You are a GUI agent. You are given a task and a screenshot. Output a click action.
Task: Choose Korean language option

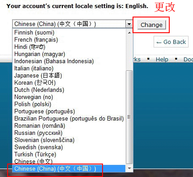click(69, 82)
